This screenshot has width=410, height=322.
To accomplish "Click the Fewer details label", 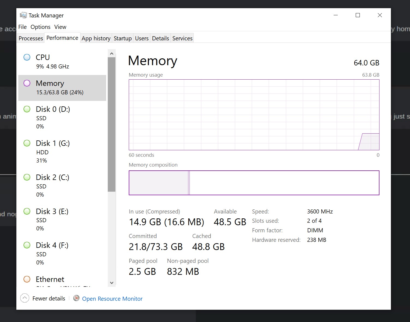I will [x=49, y=299].
